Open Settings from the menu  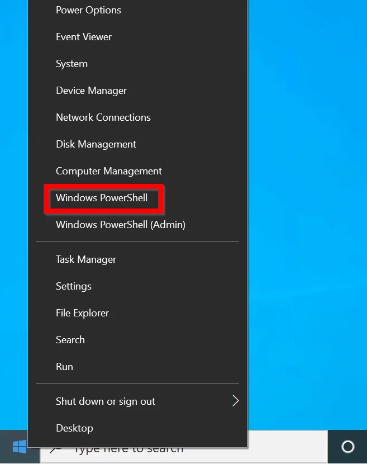point(73,286)
